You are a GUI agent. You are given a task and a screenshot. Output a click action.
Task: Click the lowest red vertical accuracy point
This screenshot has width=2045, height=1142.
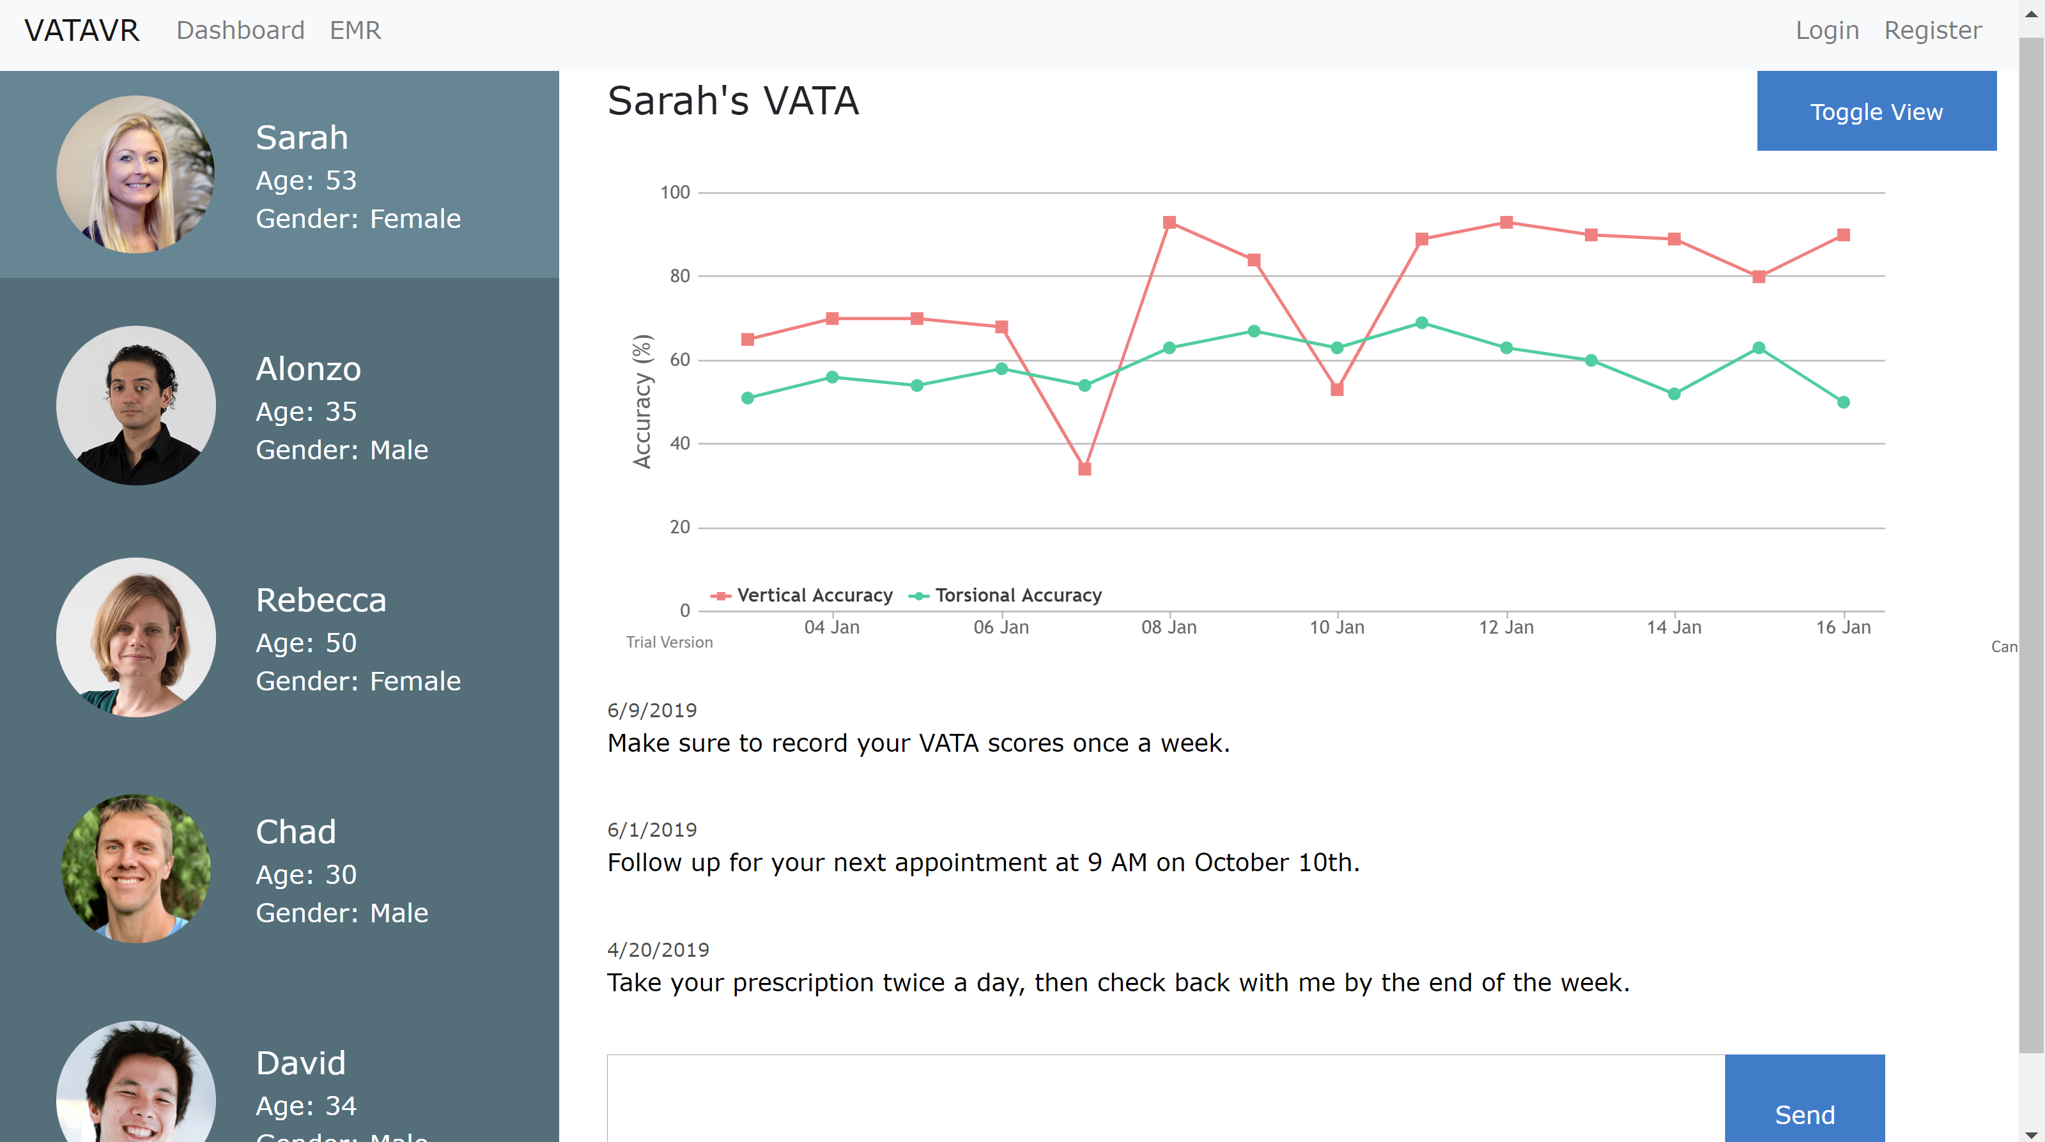point(1084,469)
